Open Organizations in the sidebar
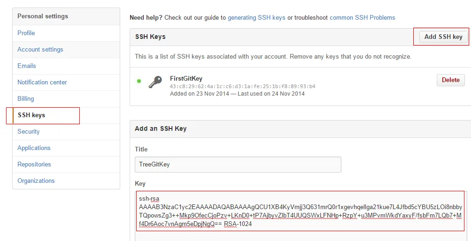This screenshot has height=241, width=471. (x=36, y=181)
